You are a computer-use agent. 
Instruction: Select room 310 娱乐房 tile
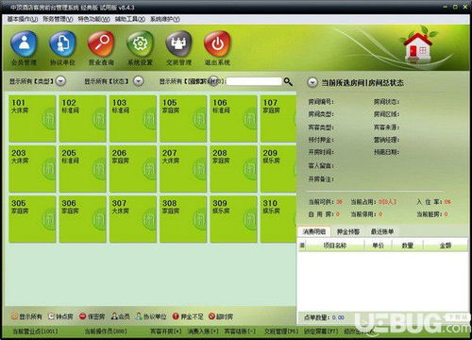278,219
